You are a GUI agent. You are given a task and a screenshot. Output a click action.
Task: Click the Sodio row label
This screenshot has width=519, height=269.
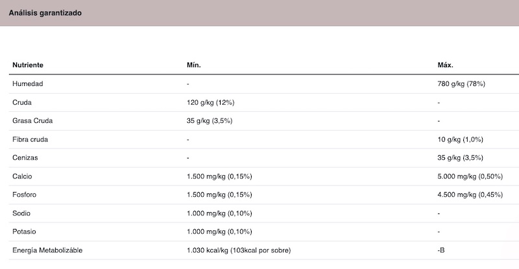coord(21,213)
